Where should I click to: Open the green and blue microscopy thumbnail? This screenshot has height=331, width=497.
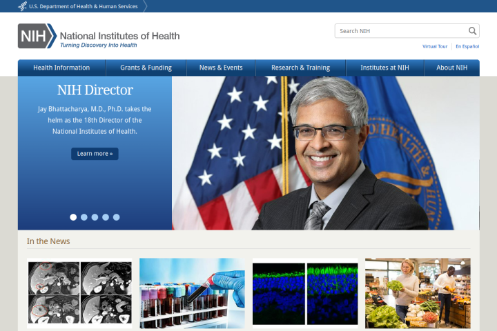click(x=305, y=293)
